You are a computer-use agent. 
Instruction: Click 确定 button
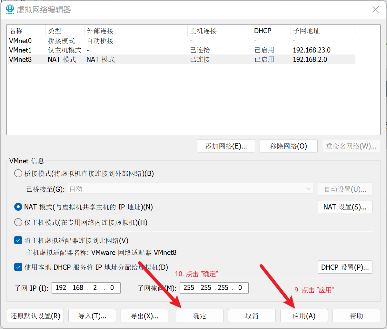point(200,316)
